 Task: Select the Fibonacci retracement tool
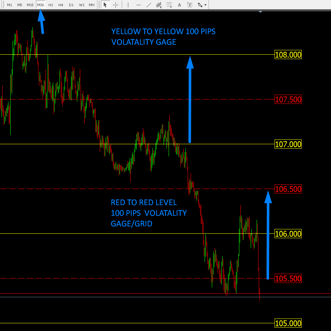coord(169,5)
